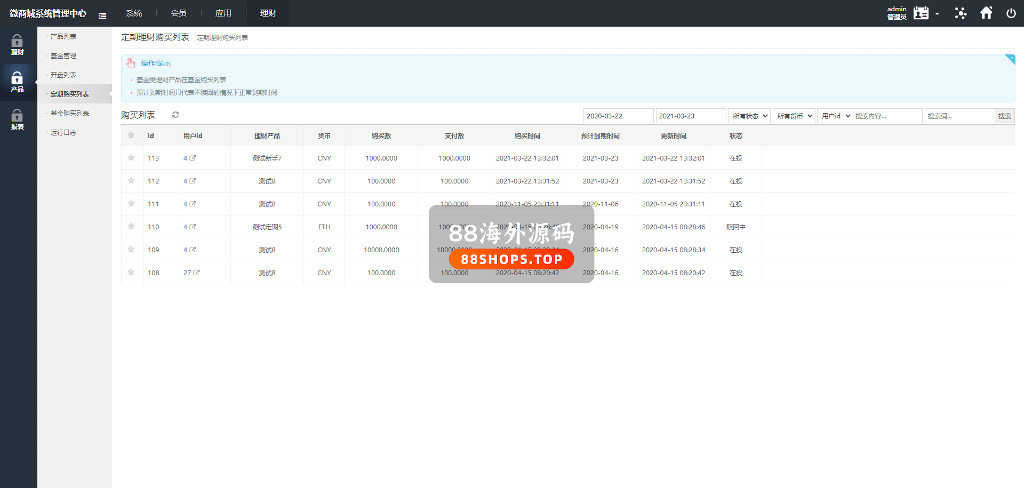1024x488 pixels.
Task: Click the 搜索 search button
Action: (1004, 116)
